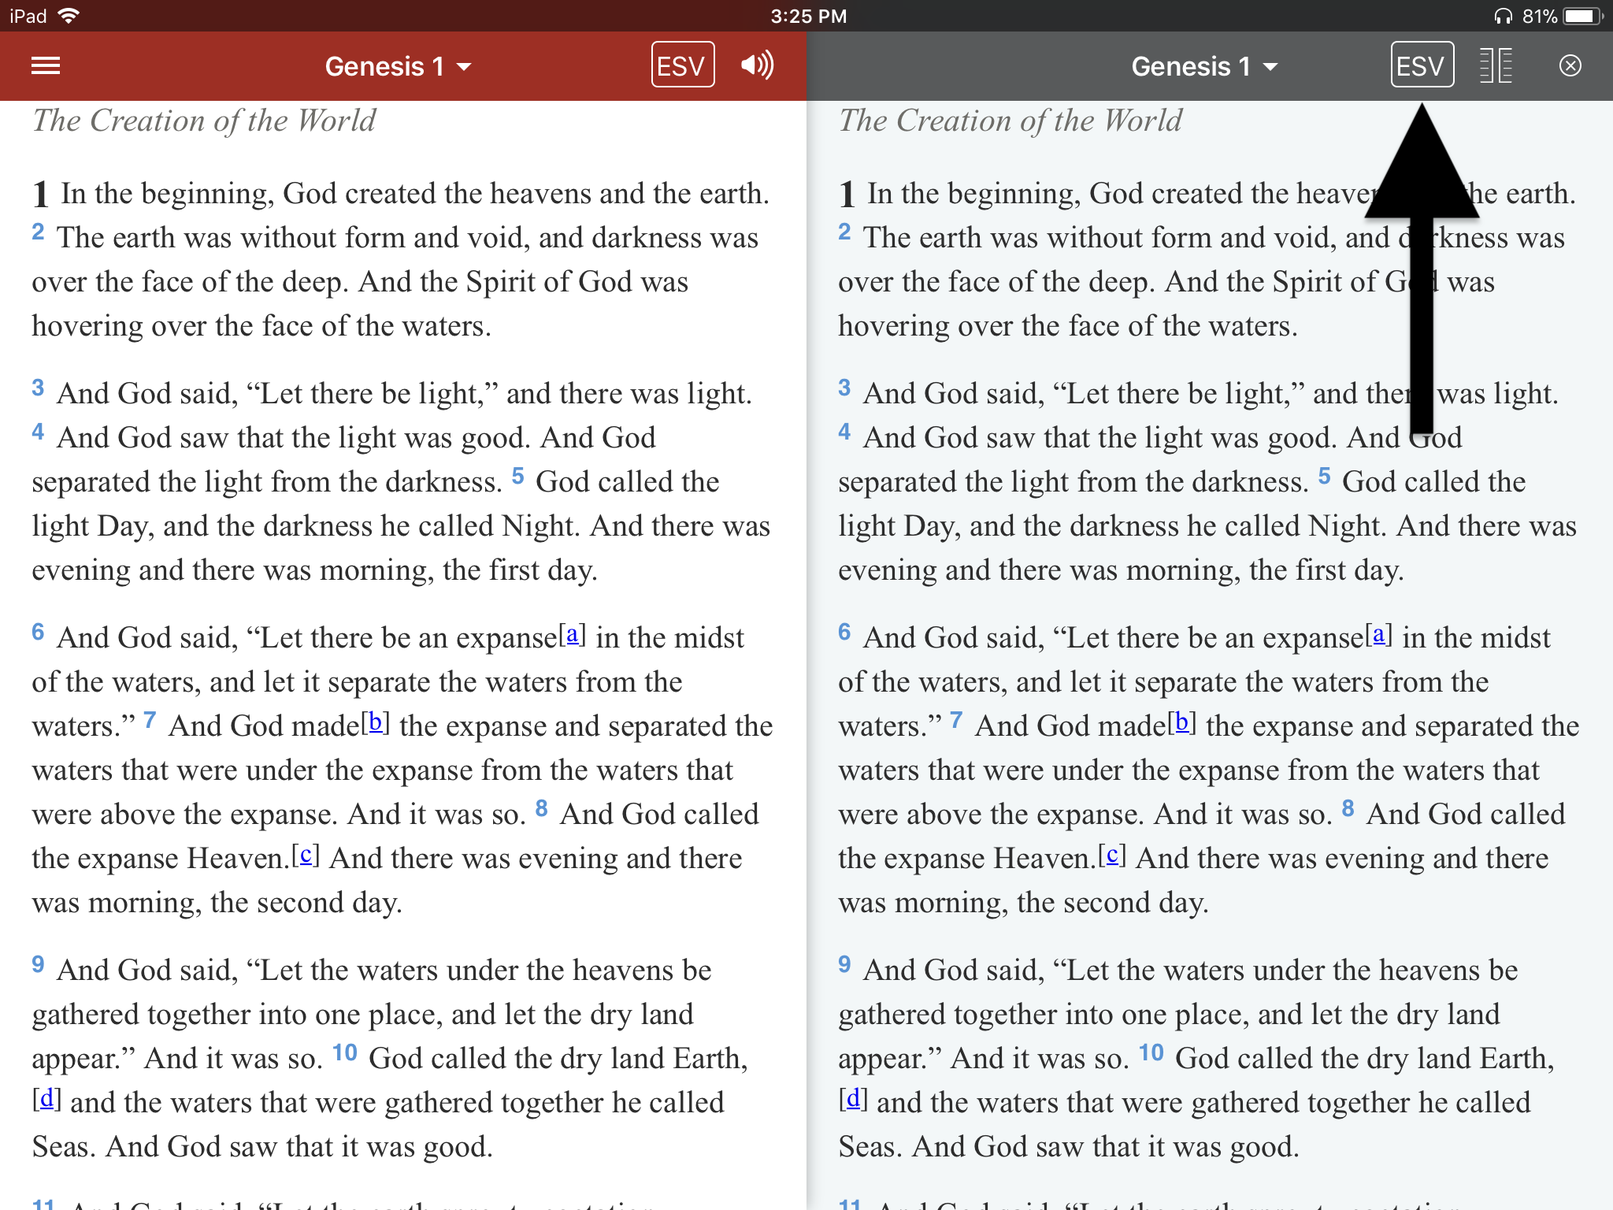Tap the Wi-Fi status icon
The width and height of the screenshot is (1613, 1210).
coord(69,16)
